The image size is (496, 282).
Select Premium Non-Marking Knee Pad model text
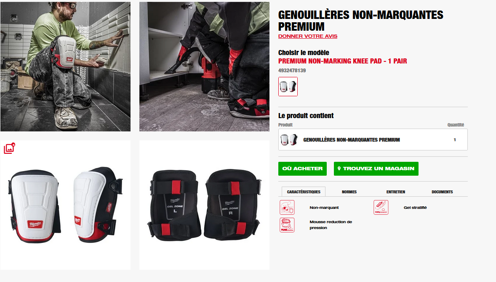click(x=343, y=61)
